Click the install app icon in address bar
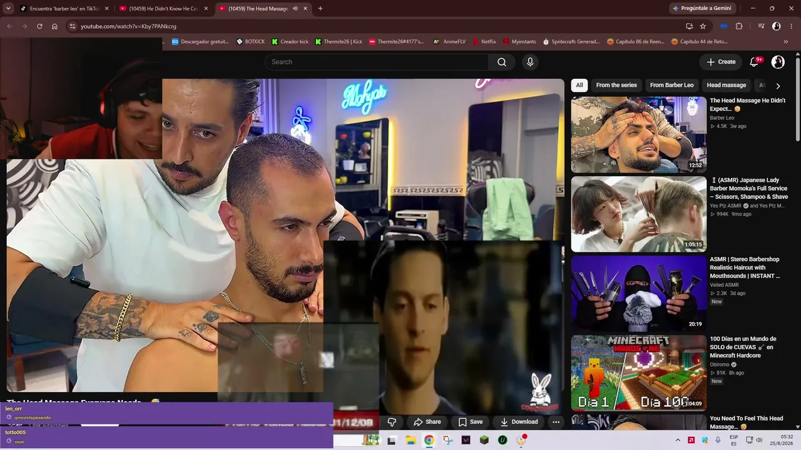 coord(689,26)
